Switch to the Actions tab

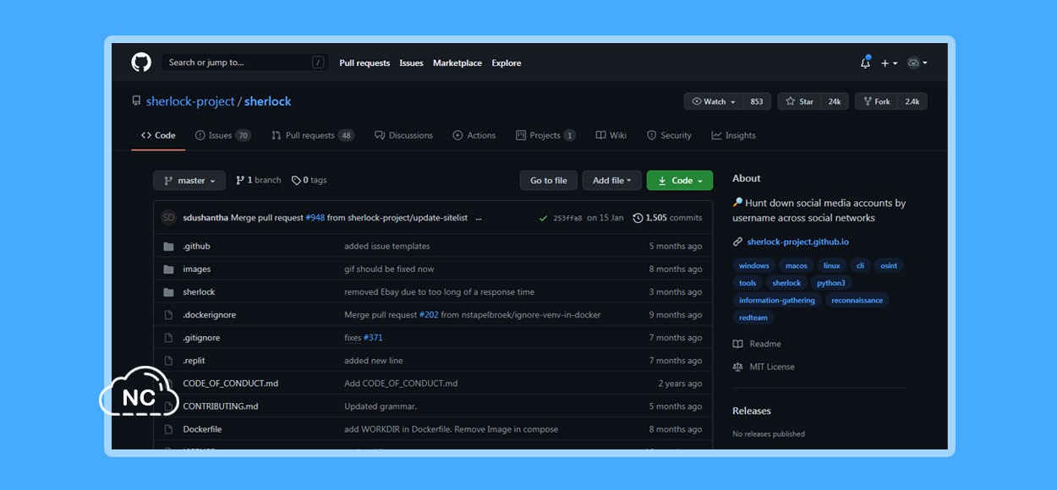pos(474,135)
